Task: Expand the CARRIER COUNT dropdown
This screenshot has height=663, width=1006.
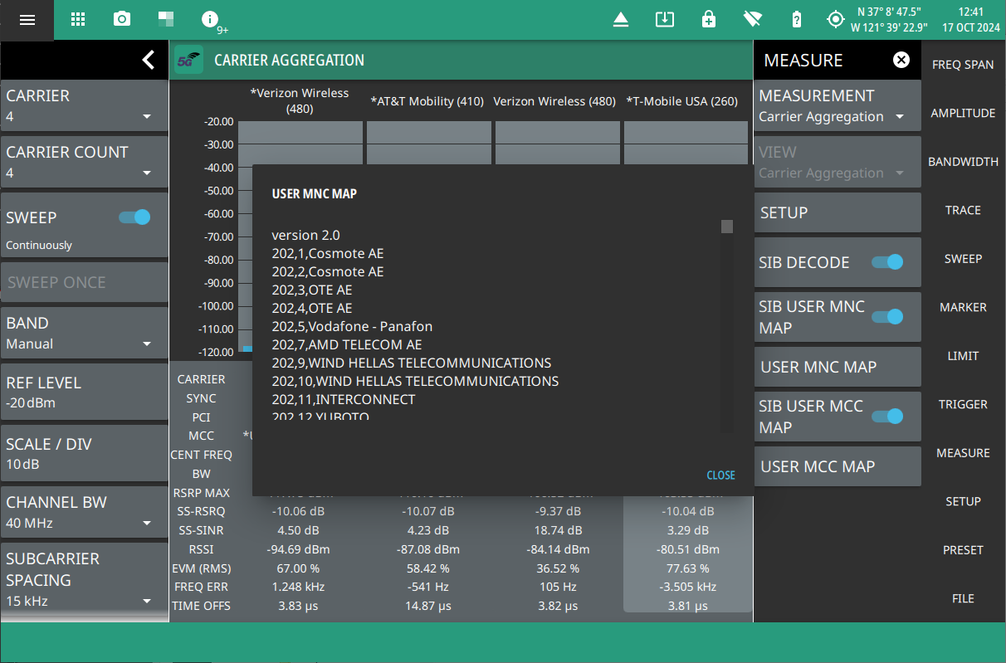Action: pyautogui.click(x=84, y=163)
